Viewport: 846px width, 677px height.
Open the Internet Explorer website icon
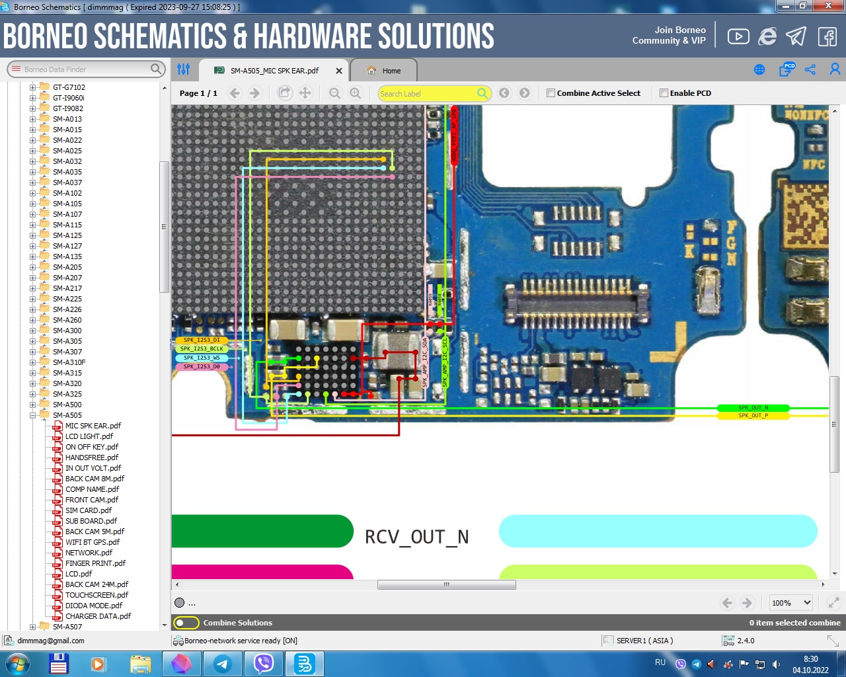(x=767, y=36)
